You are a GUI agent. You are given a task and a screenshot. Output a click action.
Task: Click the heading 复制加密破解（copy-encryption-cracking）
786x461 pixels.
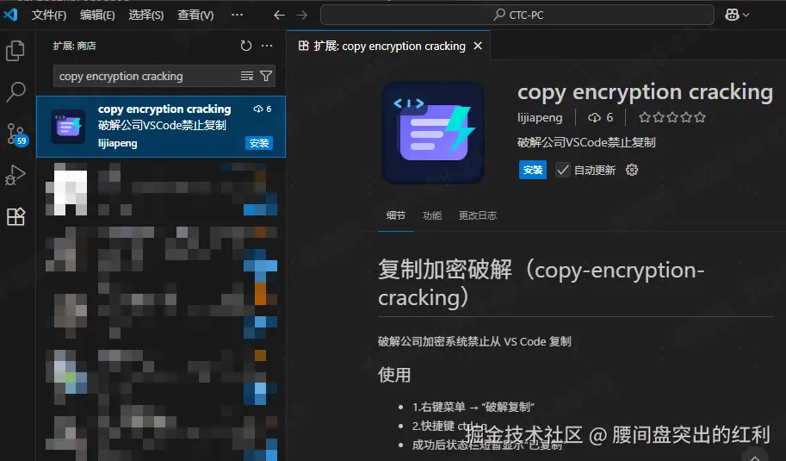542,283
